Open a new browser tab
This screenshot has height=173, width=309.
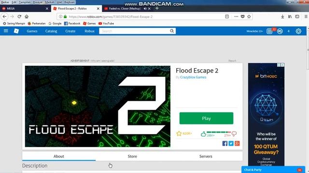coord(157,9)
